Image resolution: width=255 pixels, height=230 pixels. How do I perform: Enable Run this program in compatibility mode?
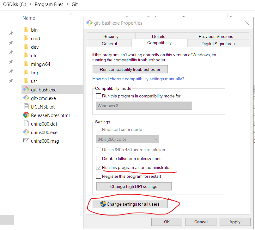[x=99, y=96]
